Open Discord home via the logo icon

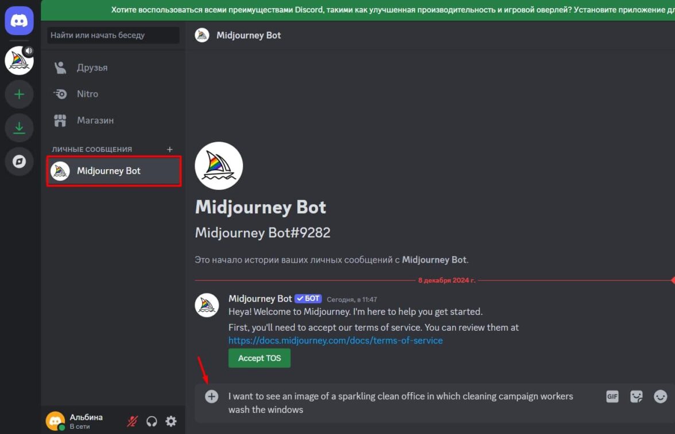[19, 21]
